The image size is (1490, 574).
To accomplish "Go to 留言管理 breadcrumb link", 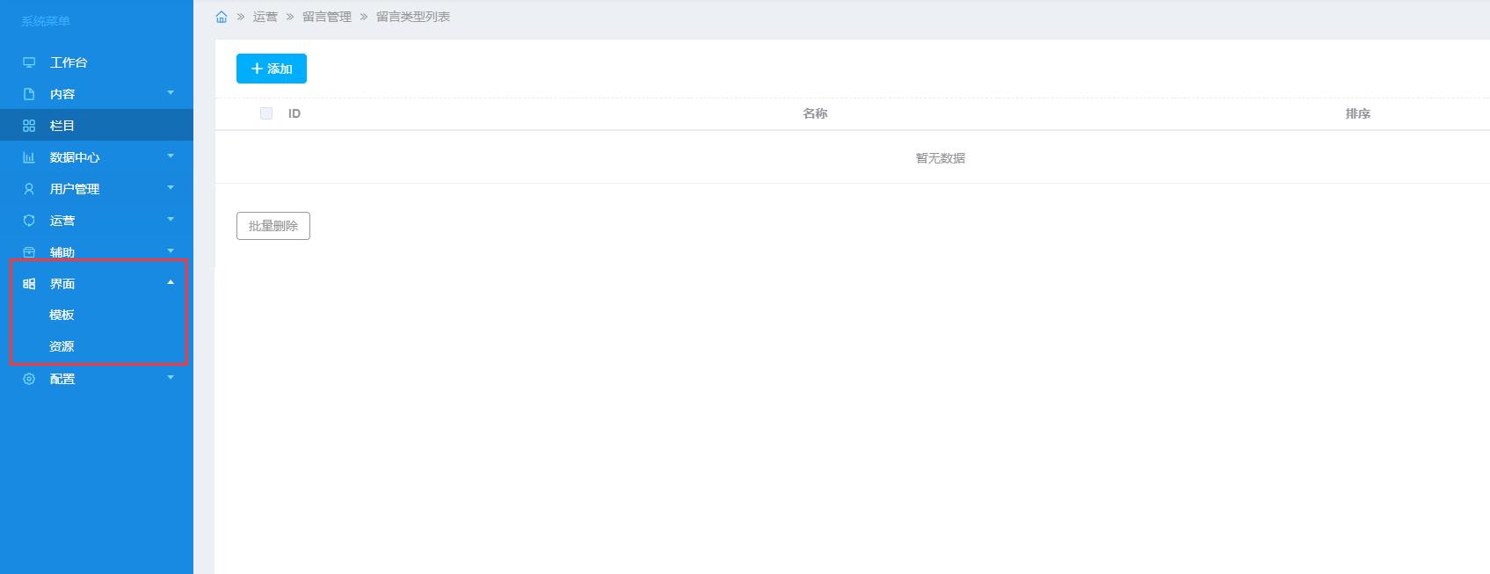I will click(327, 17).
